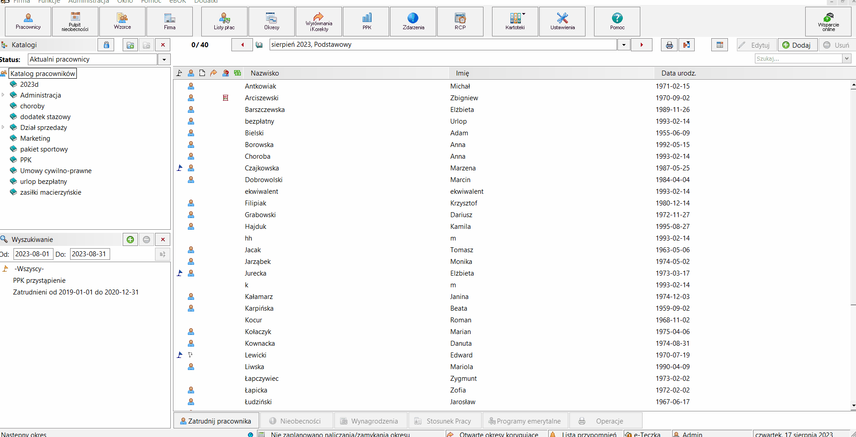
Task: Click the date range options icon after Do field
Action: coord(162,254)
